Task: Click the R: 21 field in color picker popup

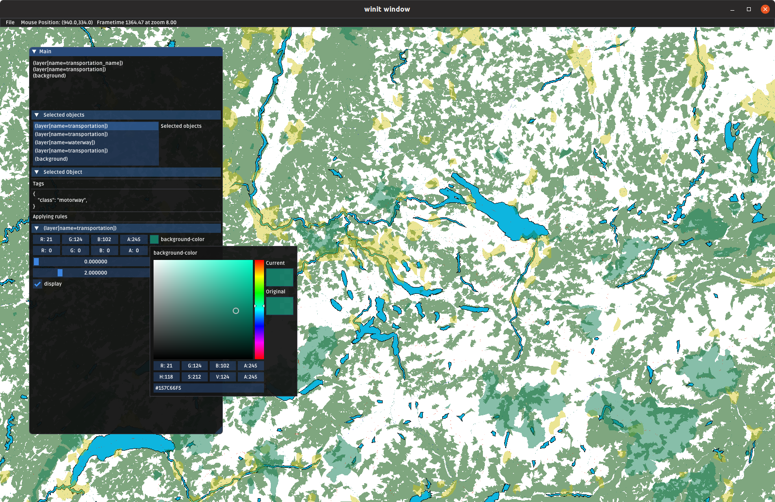Action: tap(167, 365)
